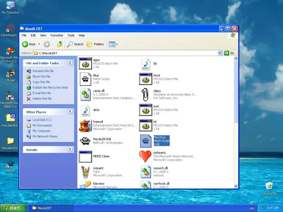Select the freecell game icon
This screenshot has height=212, width=283.
(x=85, y=126)
